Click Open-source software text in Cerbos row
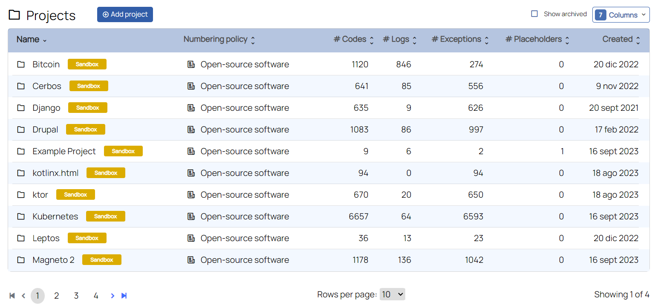655x308 pixels. click(x=245, y=86)
